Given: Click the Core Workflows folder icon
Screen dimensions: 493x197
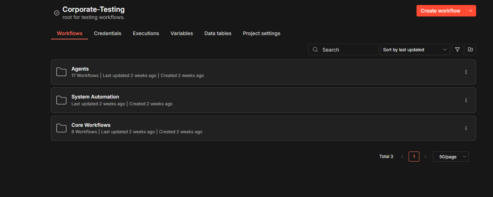Looking at the screenshot, I should pos(61,128).
